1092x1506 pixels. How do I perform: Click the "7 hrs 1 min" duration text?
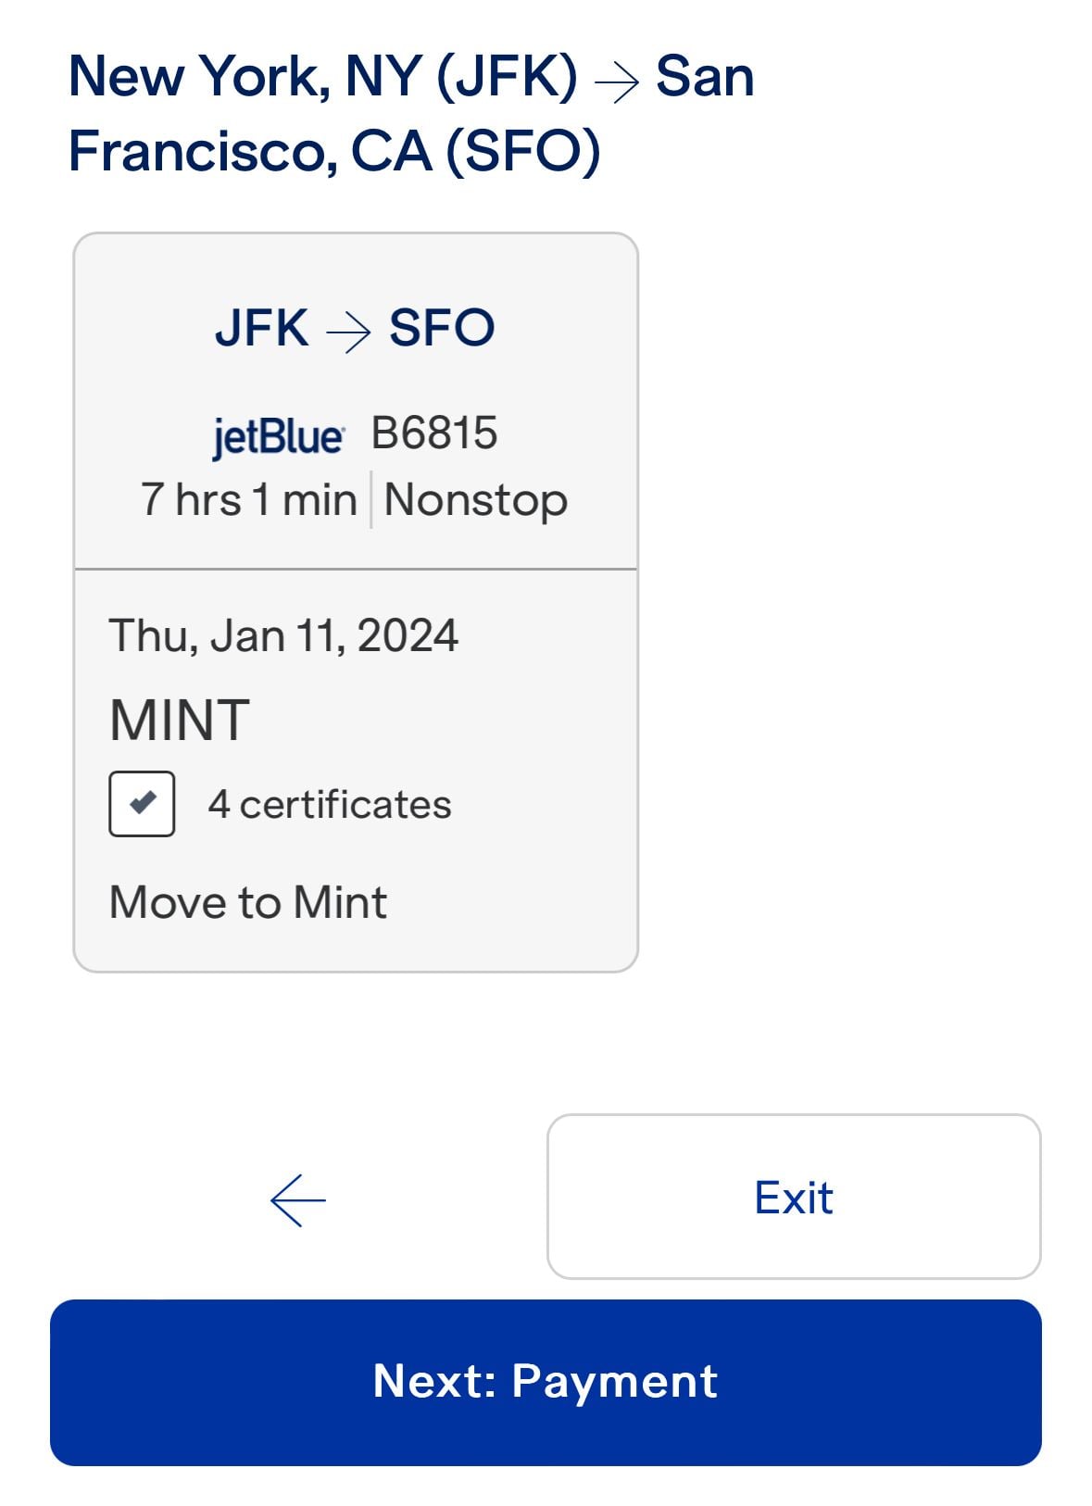coord(248,500)
